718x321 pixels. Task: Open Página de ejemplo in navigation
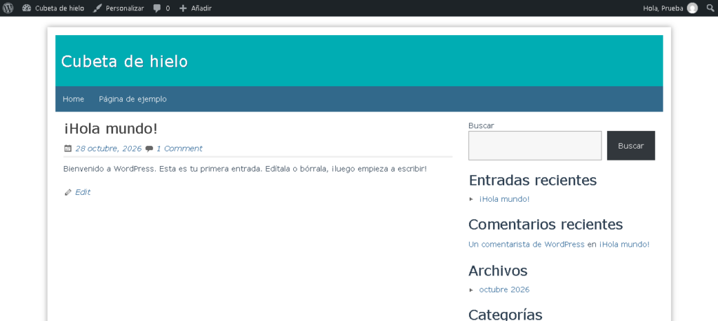133,99
